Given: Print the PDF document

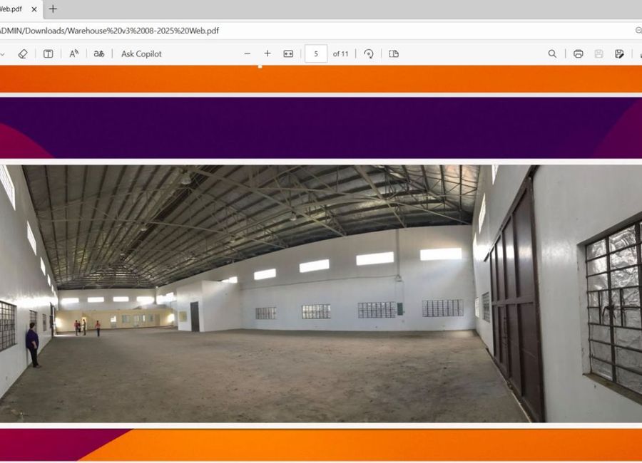Looking at the screenshot, I should tap(578, 54).
